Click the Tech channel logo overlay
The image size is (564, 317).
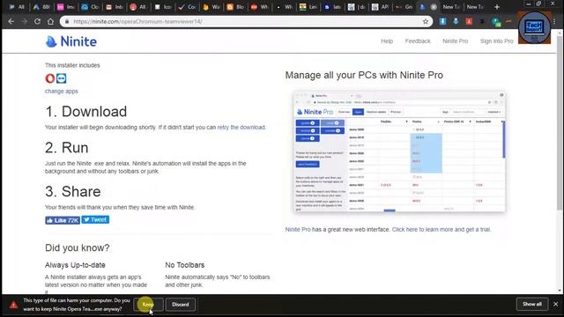tap(534, 27)
